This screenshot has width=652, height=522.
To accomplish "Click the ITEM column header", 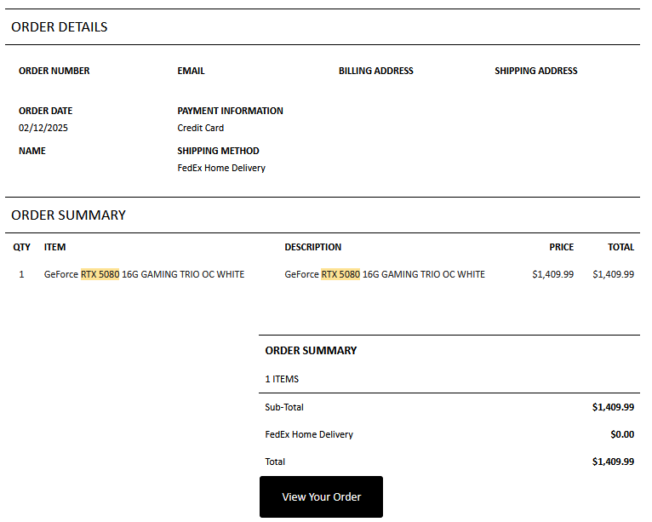I will (54, 247).
